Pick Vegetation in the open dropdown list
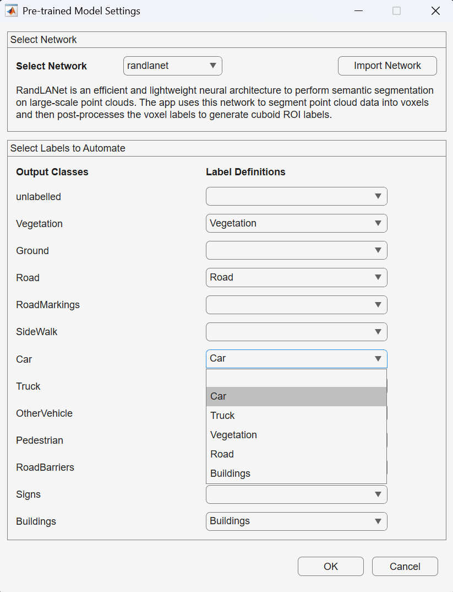 (297, 435)
